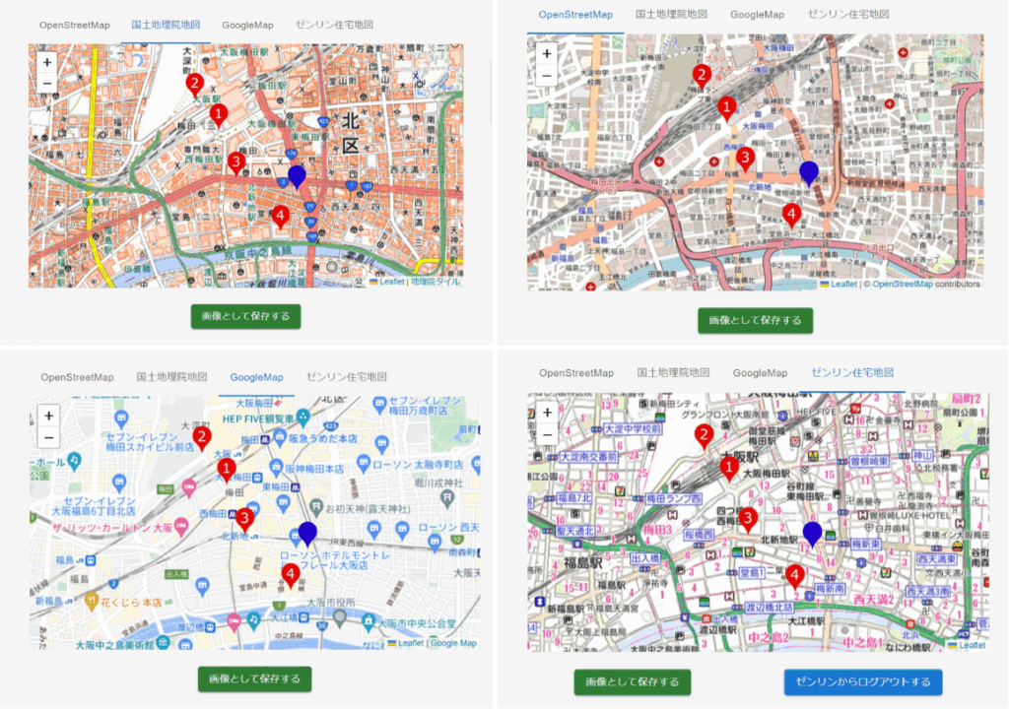Click red marker 3 on 国土地理院 map
Screen dimensions: 1009x709
(x=236, y=163)
